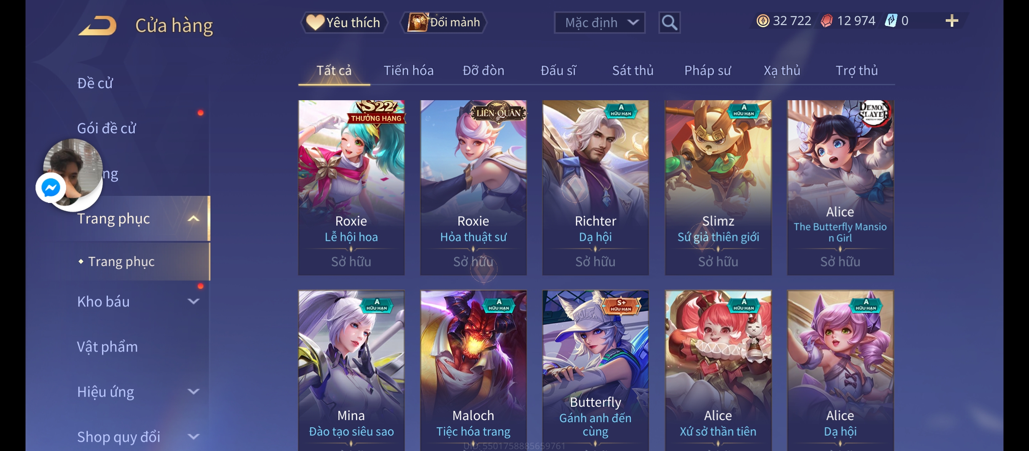Open the search magnifier icon
The image size is (1029, 451).
coord(669,23)
